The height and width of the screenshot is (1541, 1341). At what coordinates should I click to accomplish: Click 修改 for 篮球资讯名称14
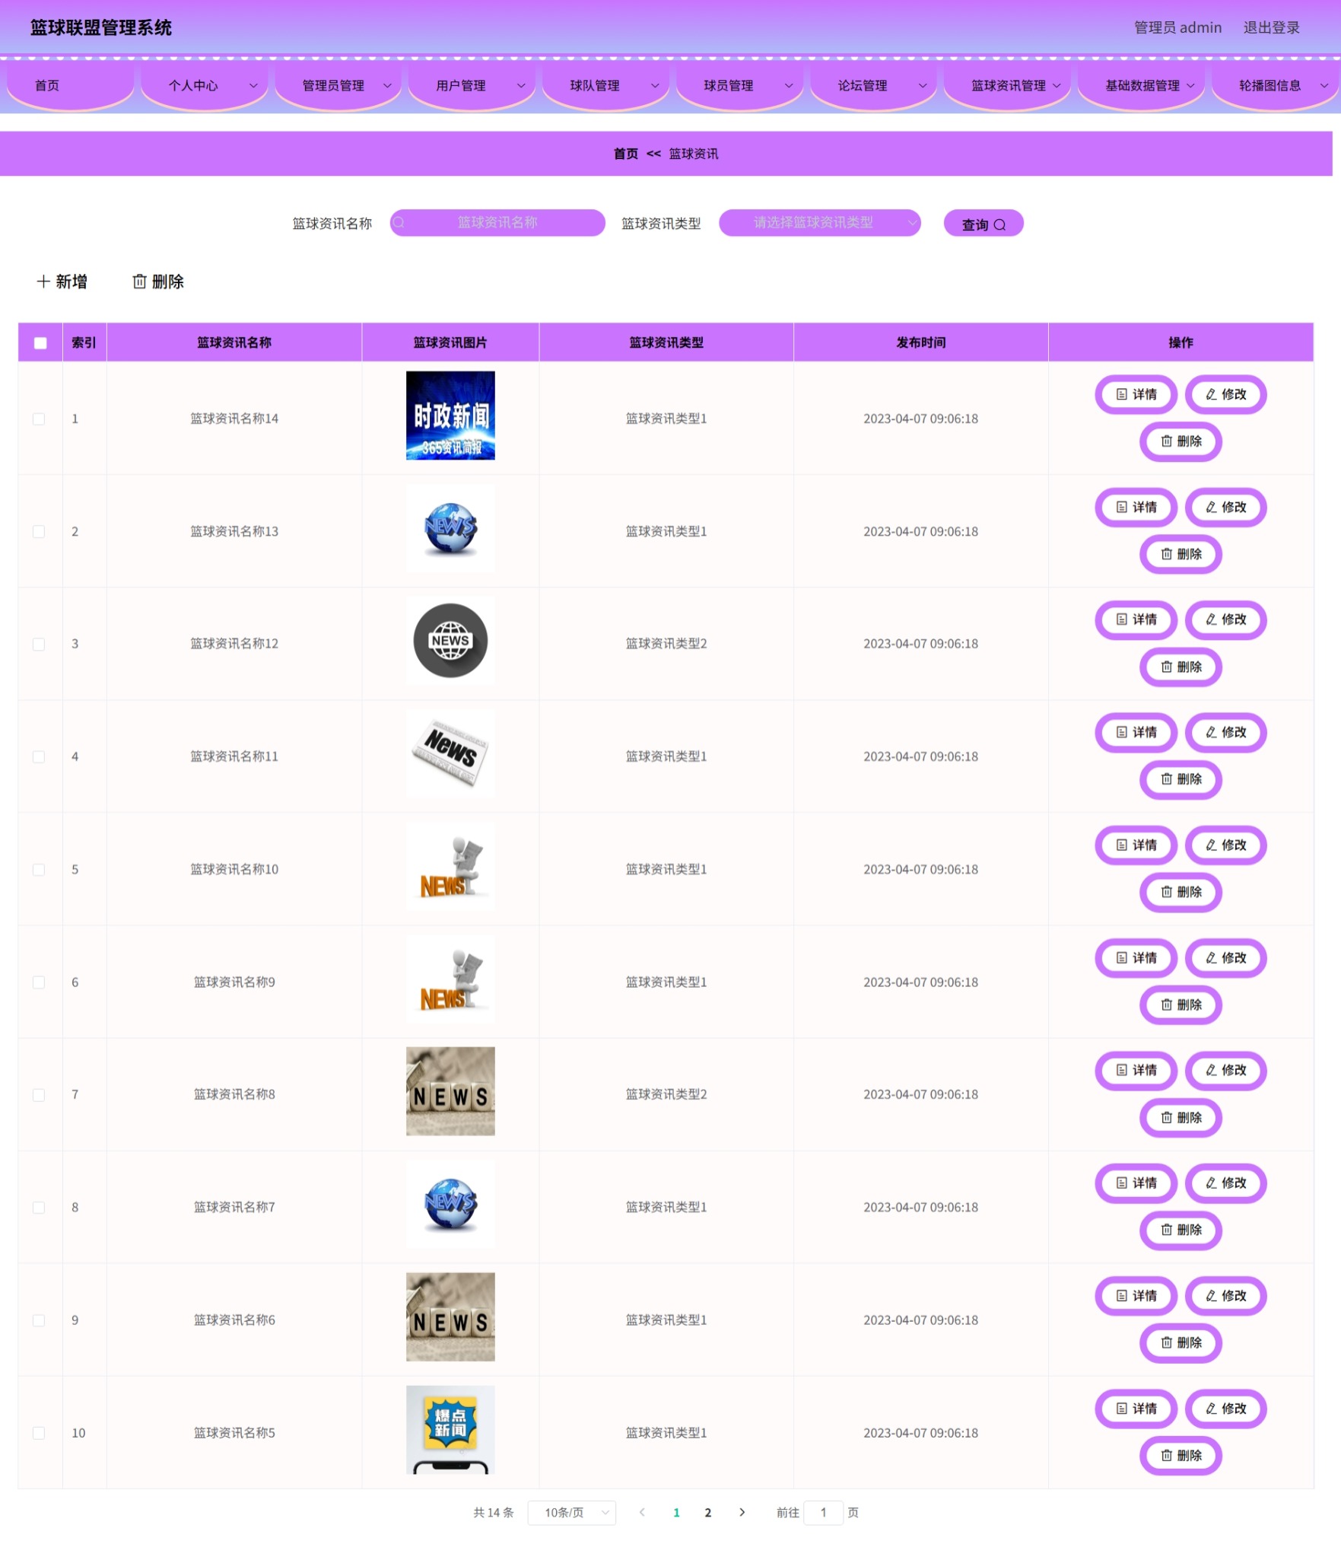coord(1225,394)
